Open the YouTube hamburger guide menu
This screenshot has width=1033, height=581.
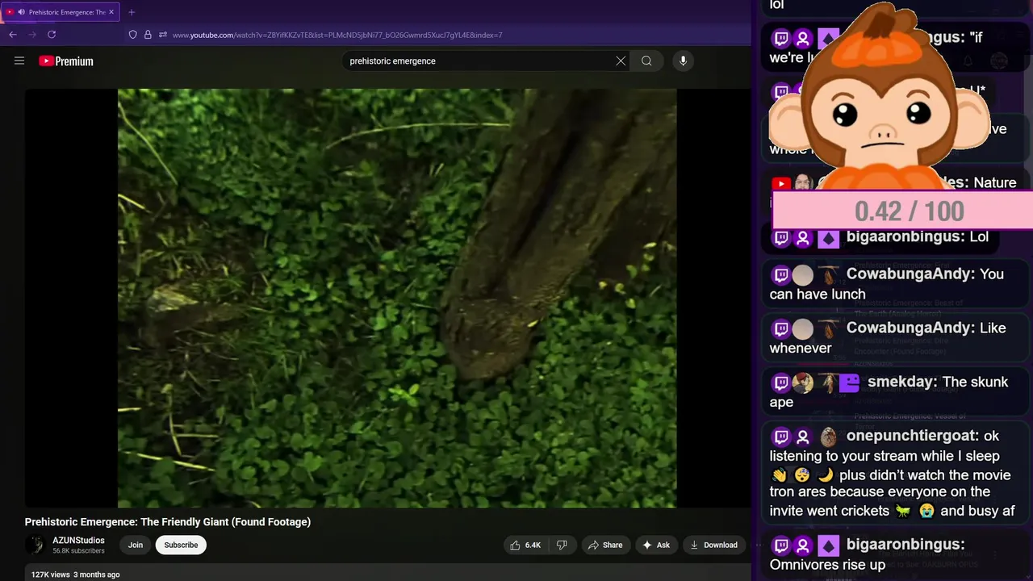click(19, 61)
